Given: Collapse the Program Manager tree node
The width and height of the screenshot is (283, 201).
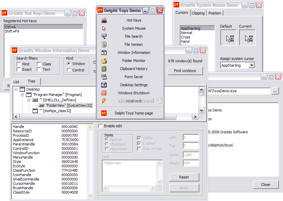Looking at the screenshot, I should point(22,95).
